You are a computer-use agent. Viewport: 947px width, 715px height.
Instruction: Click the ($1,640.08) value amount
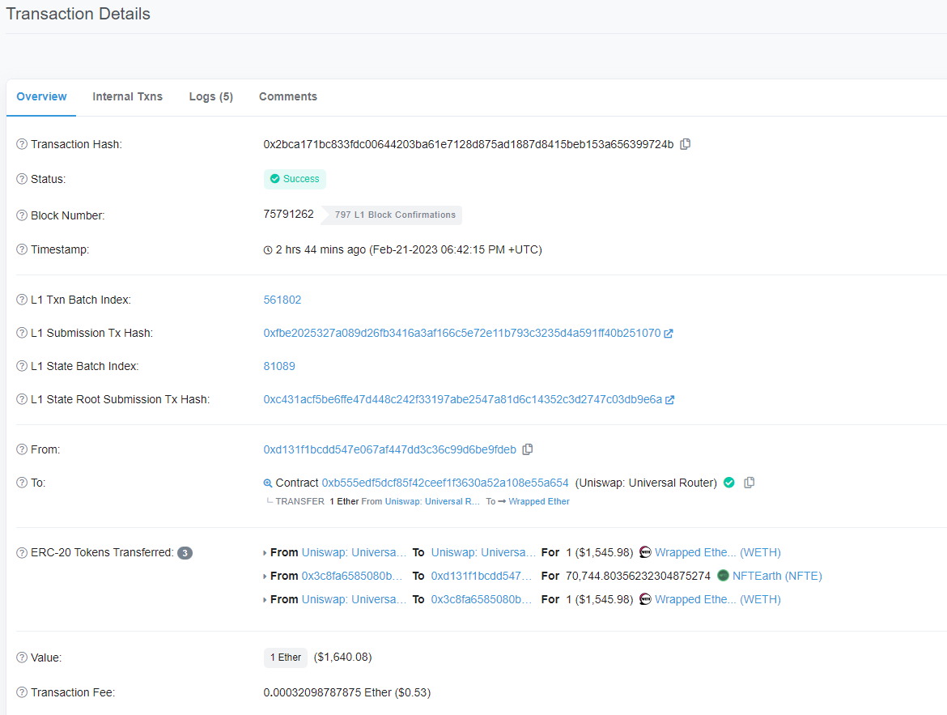click(x=342, y=657)
